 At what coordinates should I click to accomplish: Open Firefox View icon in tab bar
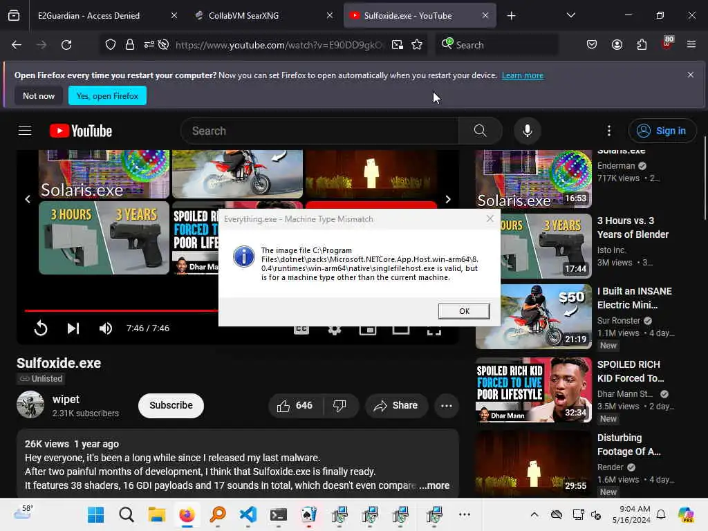[x=14, y=15]
